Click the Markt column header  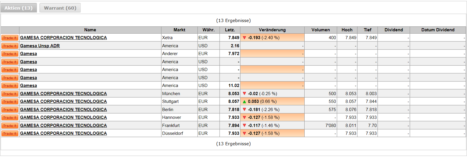[x=179, y=30]
